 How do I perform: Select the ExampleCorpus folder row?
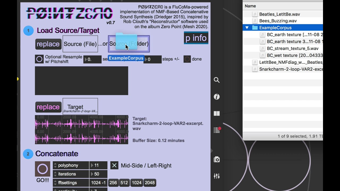click(283, 28)
